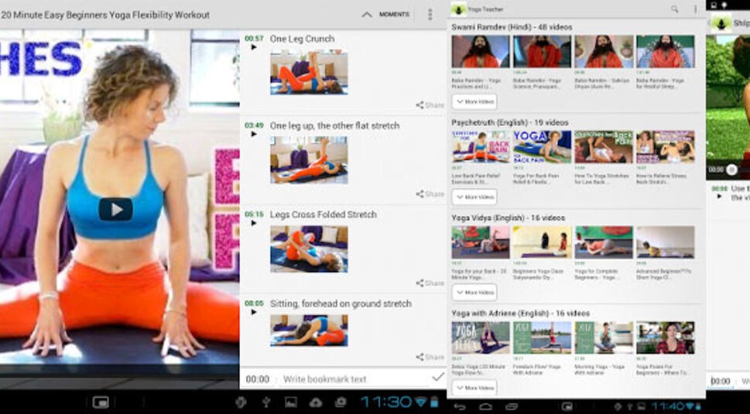This screenshot has width=750, height=414.
Task: Open the Sitting, forehead on ground stretch thumbnail
Action: pos(308,330)
